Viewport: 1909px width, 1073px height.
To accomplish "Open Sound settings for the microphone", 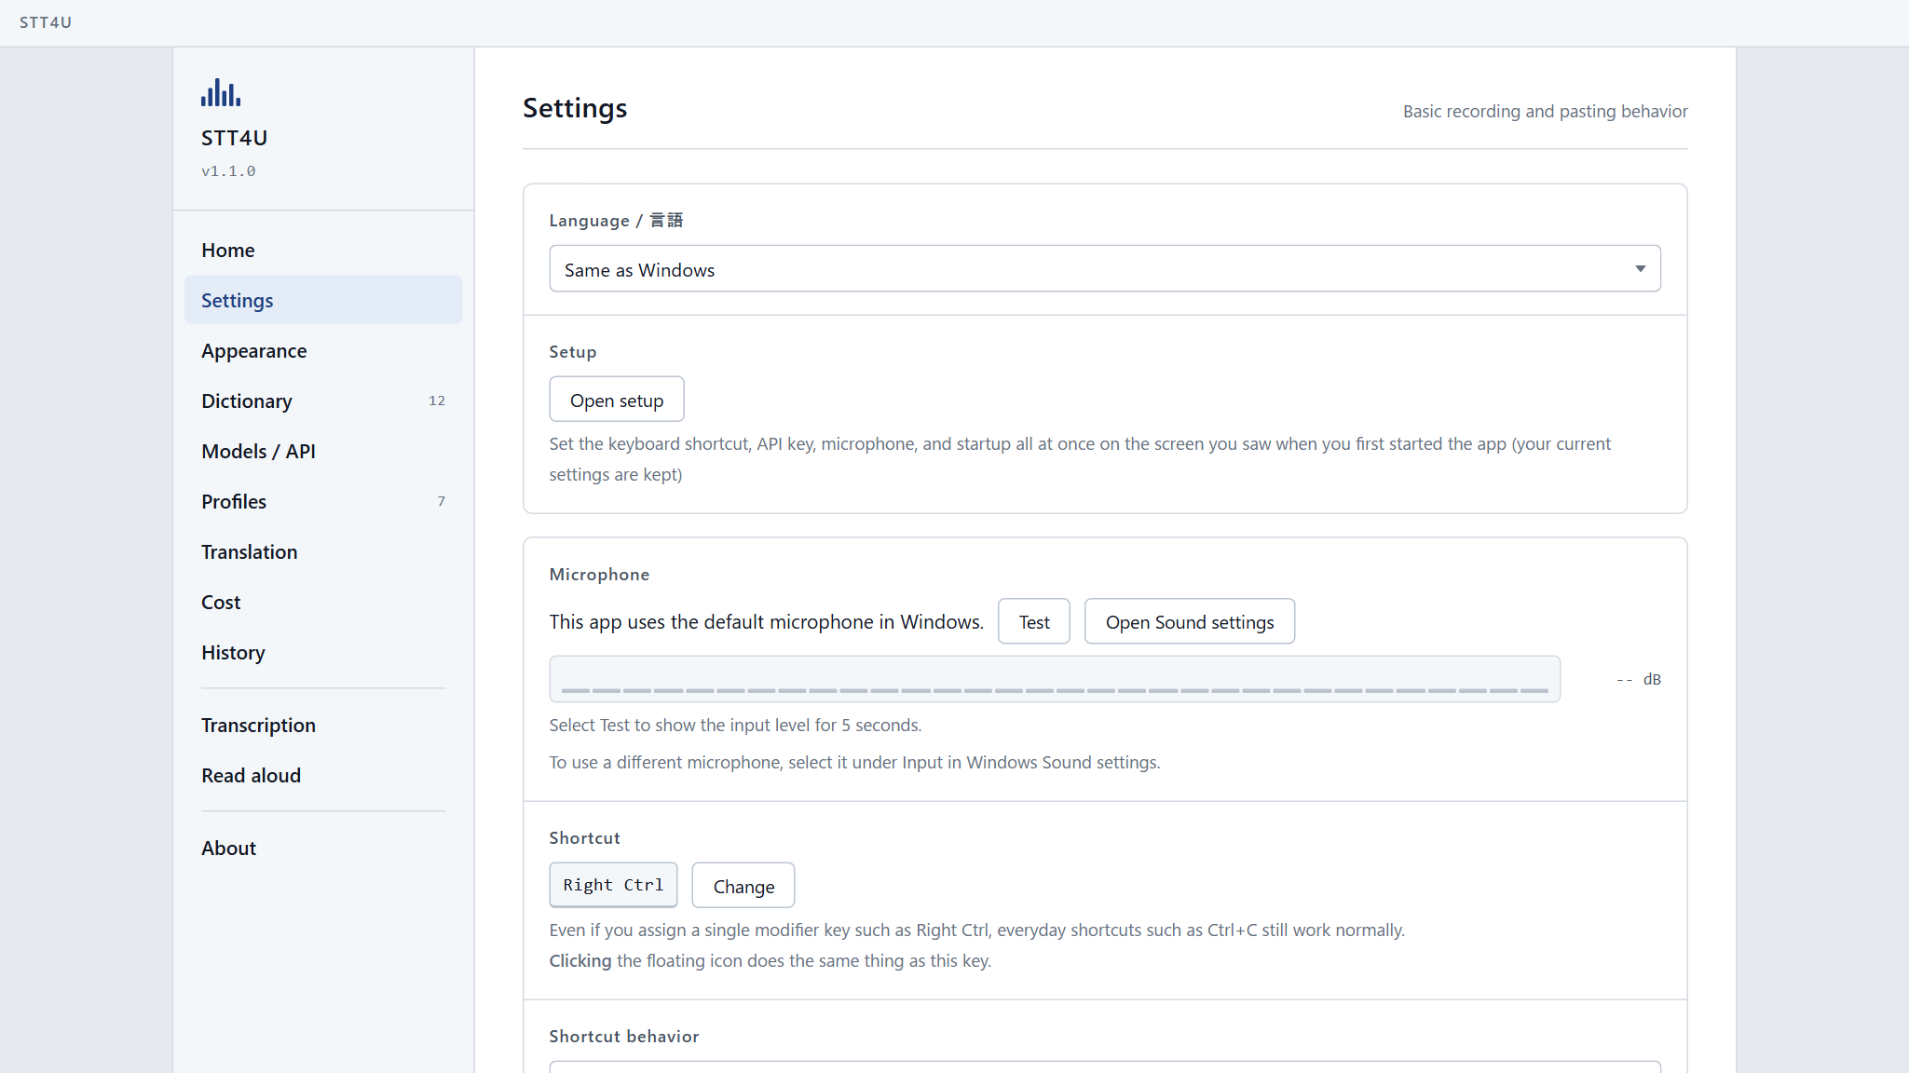I will [1190, 621].
